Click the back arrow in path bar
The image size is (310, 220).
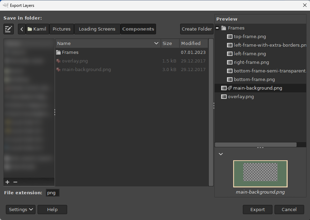point(22,29)
